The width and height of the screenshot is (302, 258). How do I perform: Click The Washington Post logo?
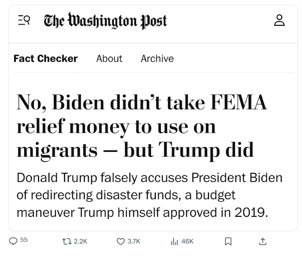point(105,21)
